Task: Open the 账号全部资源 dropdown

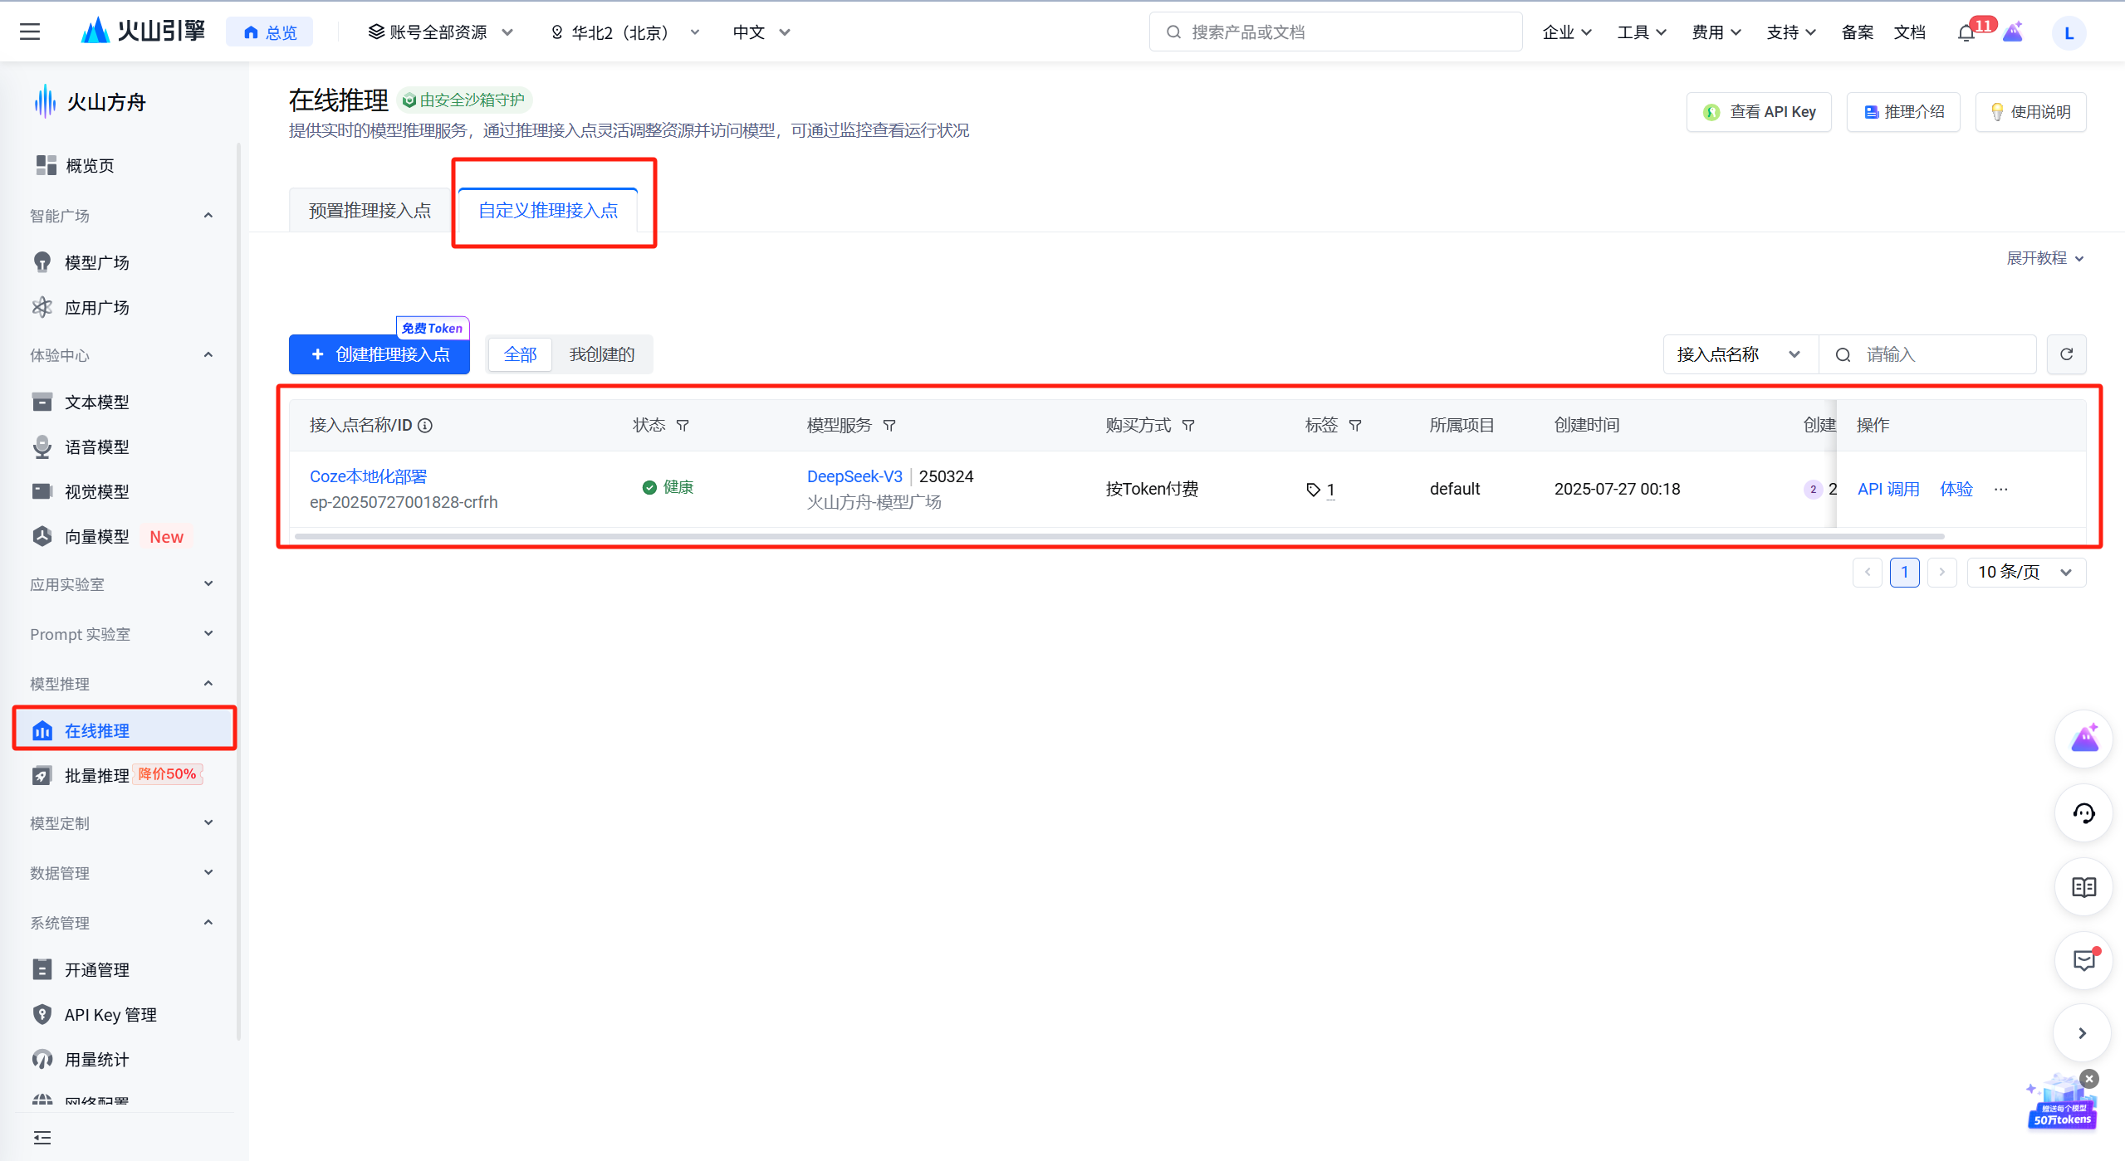Action: pyautogui.click(x=441, y=32)
